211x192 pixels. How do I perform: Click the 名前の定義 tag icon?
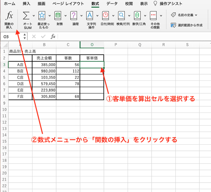[x=173, y=15]
